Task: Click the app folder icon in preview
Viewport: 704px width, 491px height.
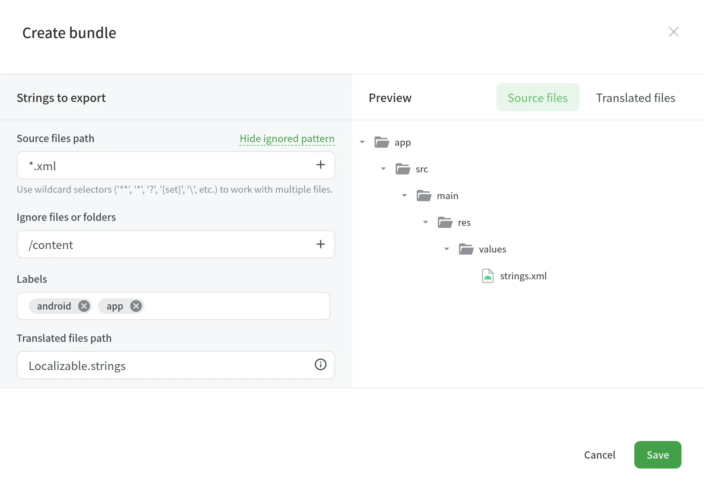Action: point(382,142)
